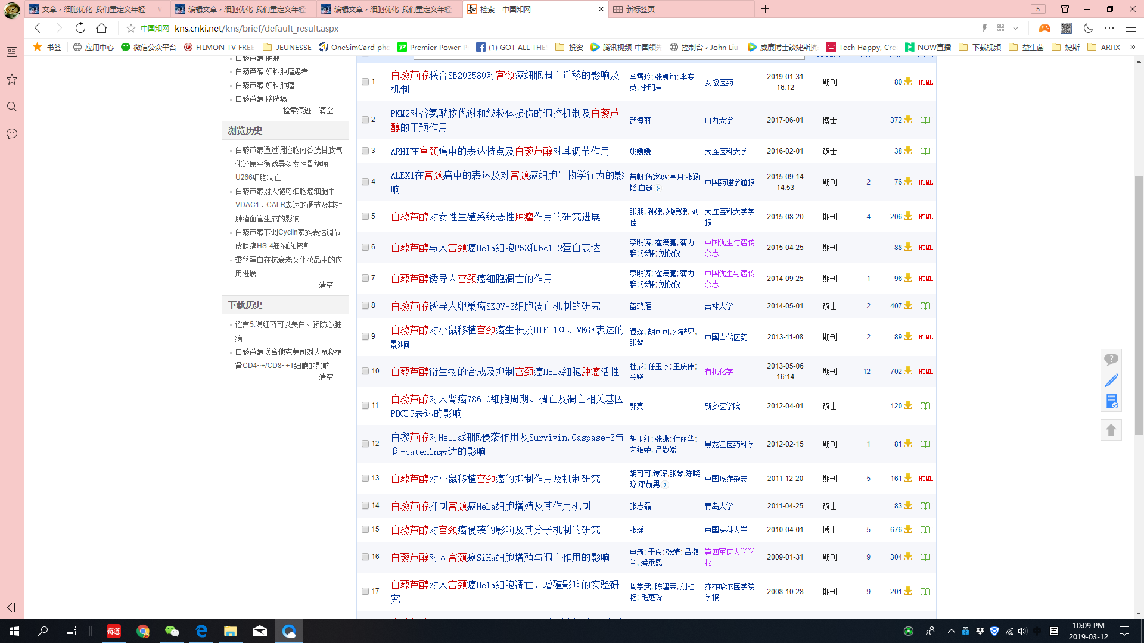Open the three-dots more tools menu
Image resolution: width=1144 pixels, height=643 pixels.
1109,28
